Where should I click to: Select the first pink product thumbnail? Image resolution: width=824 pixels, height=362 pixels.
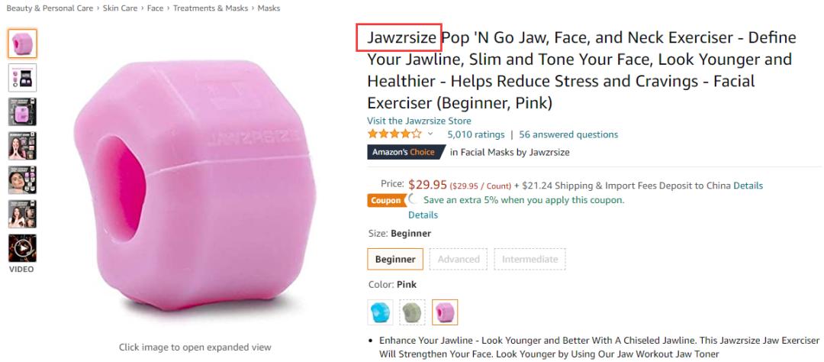[x=22, y=43]
